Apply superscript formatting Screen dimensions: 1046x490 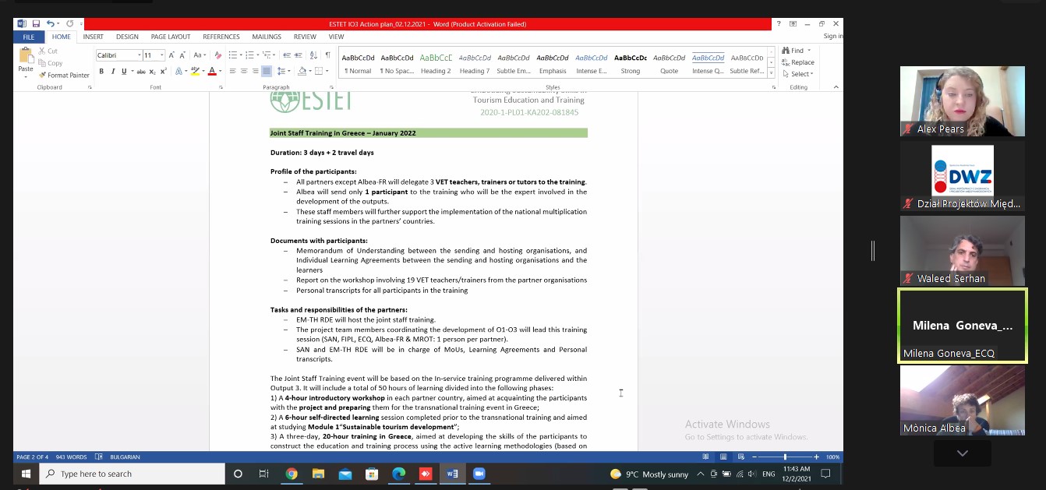coord(163,72)
